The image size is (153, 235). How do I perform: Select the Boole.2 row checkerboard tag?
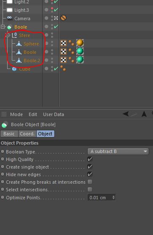pyautogui.click(x=63, y=60)
